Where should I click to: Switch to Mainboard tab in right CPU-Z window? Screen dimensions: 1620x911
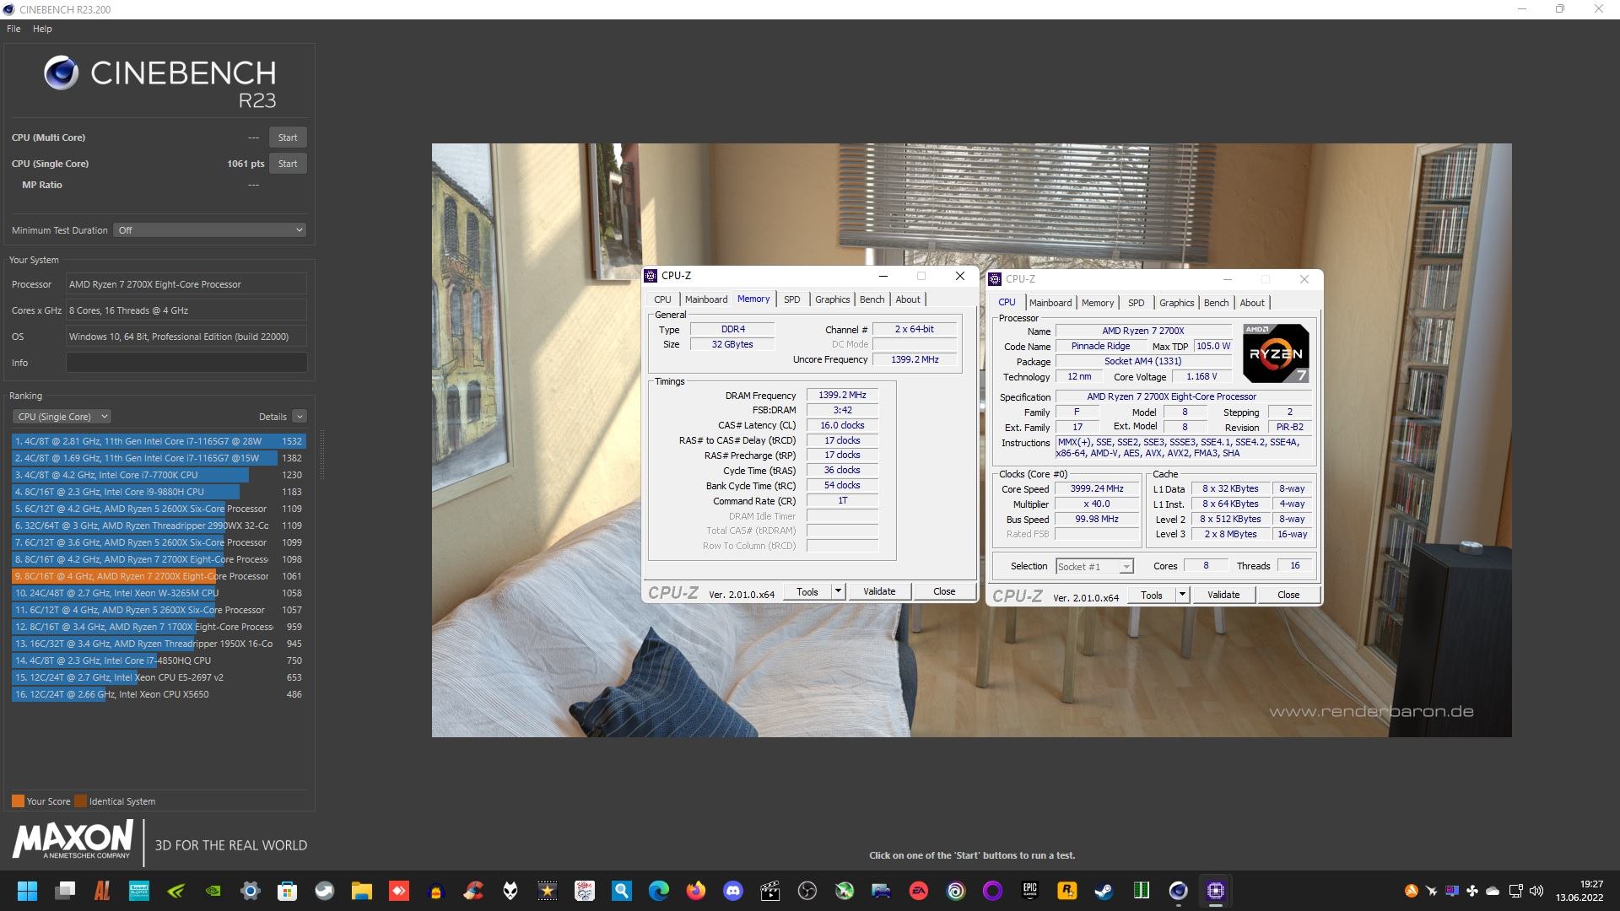(1050, 303)
